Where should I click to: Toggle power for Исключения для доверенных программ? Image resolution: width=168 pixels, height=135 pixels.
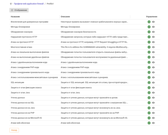pos(149,22)
